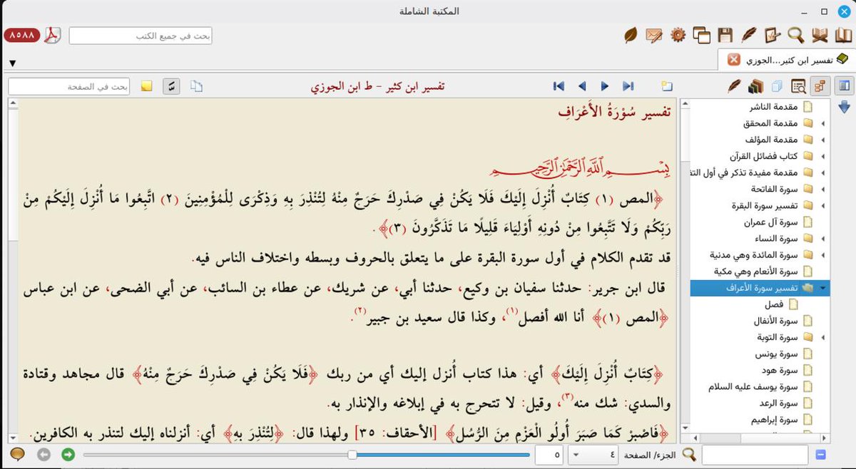Expand 'مقدمة المحقق' tree node

coord(823,123)
